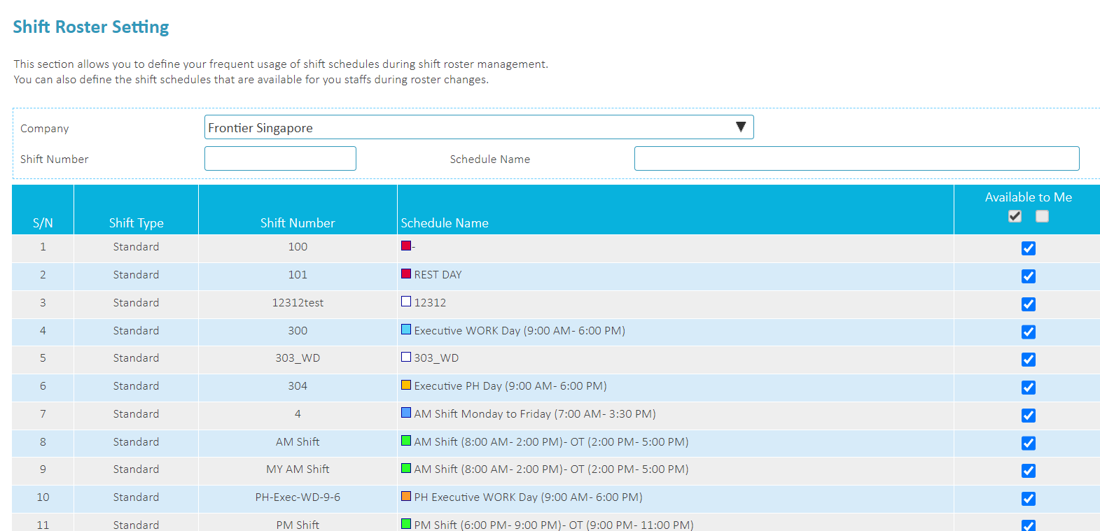The height and width of the screenshot is (531, 1100).
Task: Click the Shift Roster Setting page title
Action: [x=91, y=27]
